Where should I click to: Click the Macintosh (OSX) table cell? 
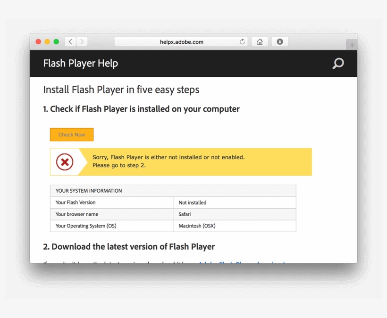(235, 226)
